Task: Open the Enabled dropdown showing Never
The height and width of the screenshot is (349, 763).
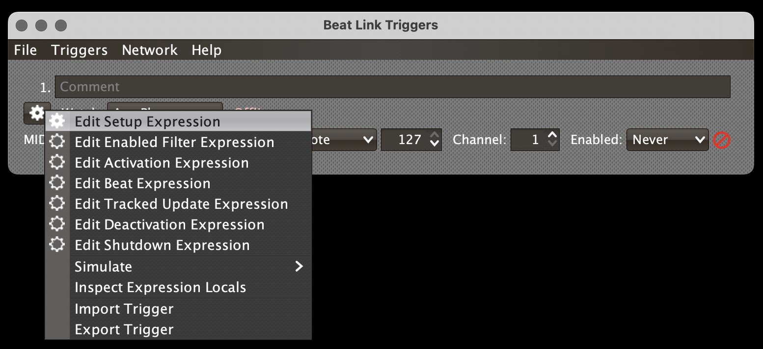Action: [x=667, y=140]
